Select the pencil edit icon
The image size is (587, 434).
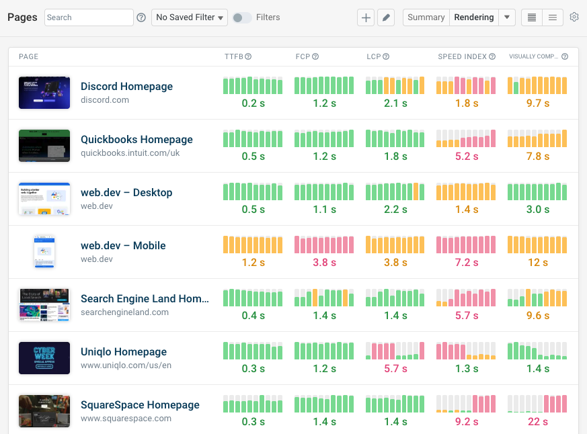coord(385,17)
